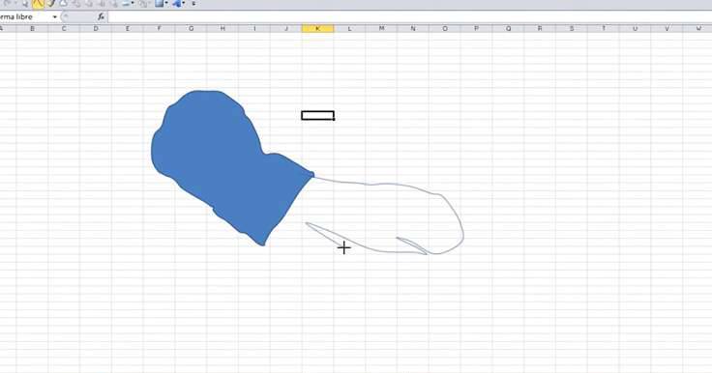Open the Customize Quick Access Toolbar arrow
The image size is (712, 373).
coord(193,4)
